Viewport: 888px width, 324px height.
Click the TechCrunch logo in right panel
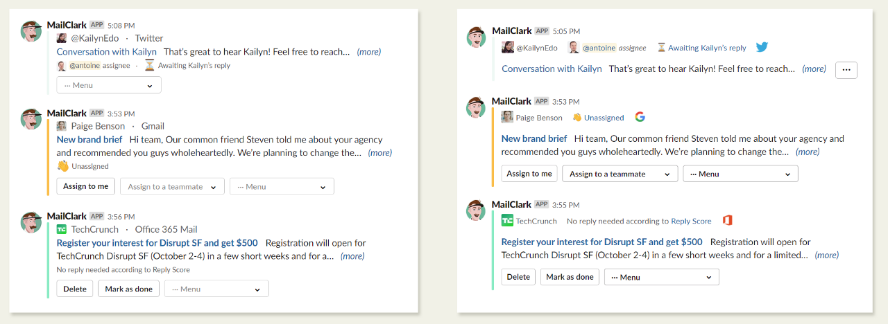coord(507,221)
